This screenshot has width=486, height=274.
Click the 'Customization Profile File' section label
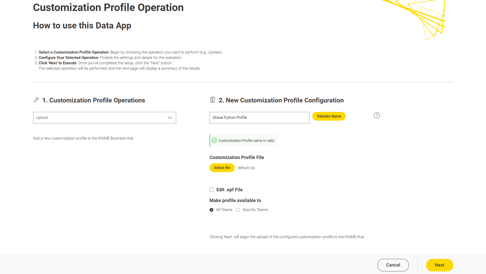[x=236, y=157]
